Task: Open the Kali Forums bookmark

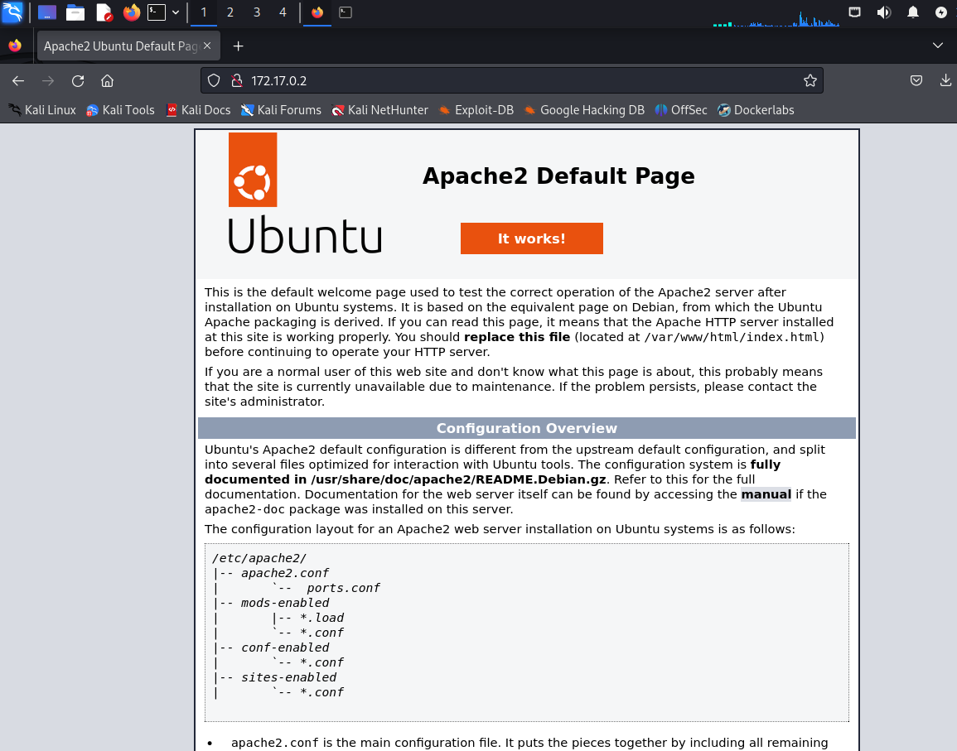Action: [x=281, y=110]
